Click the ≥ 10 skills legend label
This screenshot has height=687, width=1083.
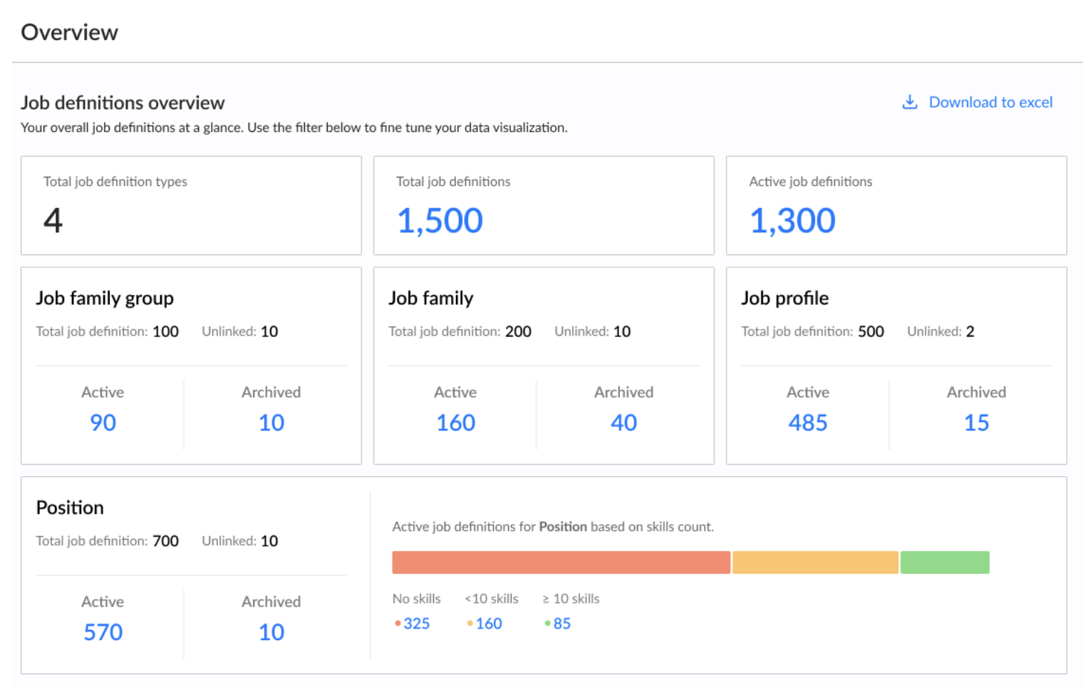point(571,599)
